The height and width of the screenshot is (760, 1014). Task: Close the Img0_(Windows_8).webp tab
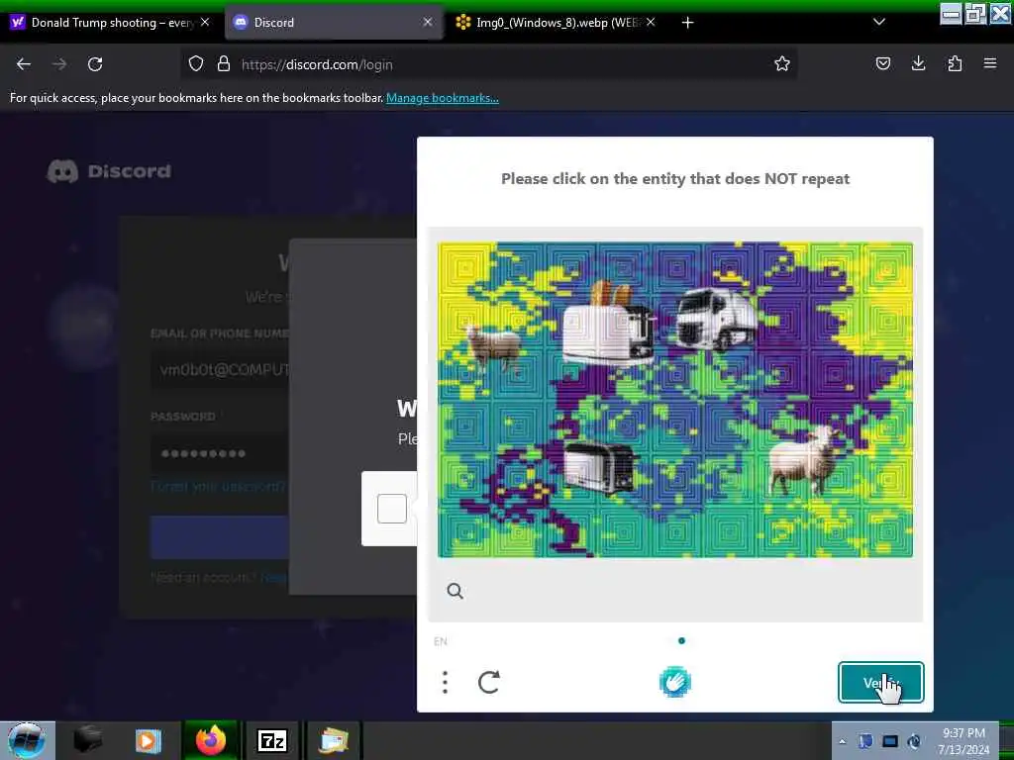tap(651, 22)
